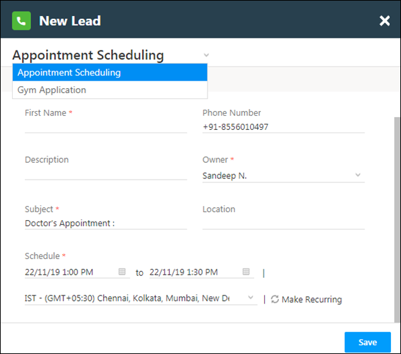
Task: Click the schedule start date field
Action: pyautogui.click(x=78, y=272)
